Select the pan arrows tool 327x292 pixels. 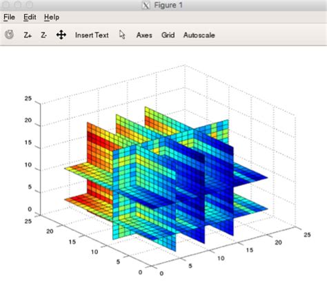(x=61, y=35)
